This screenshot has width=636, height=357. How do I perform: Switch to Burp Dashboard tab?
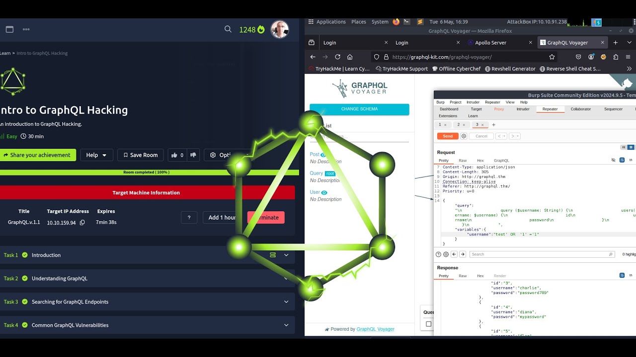click(x=449, y=109)
